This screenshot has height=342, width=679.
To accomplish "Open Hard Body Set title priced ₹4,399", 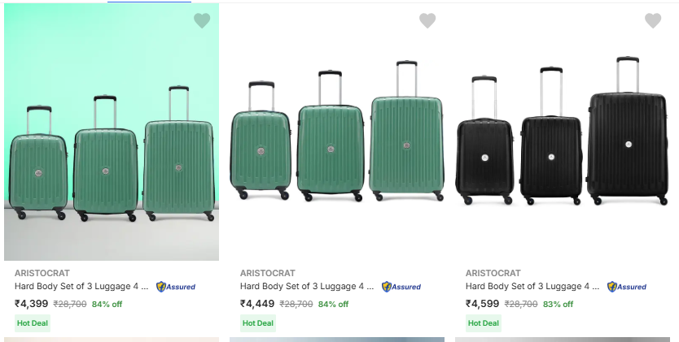I will point(81,286).
